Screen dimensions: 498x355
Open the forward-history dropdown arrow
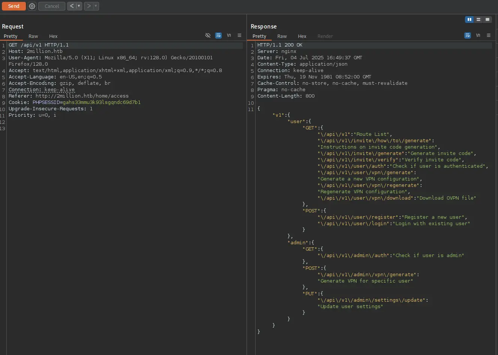(96, 6)
